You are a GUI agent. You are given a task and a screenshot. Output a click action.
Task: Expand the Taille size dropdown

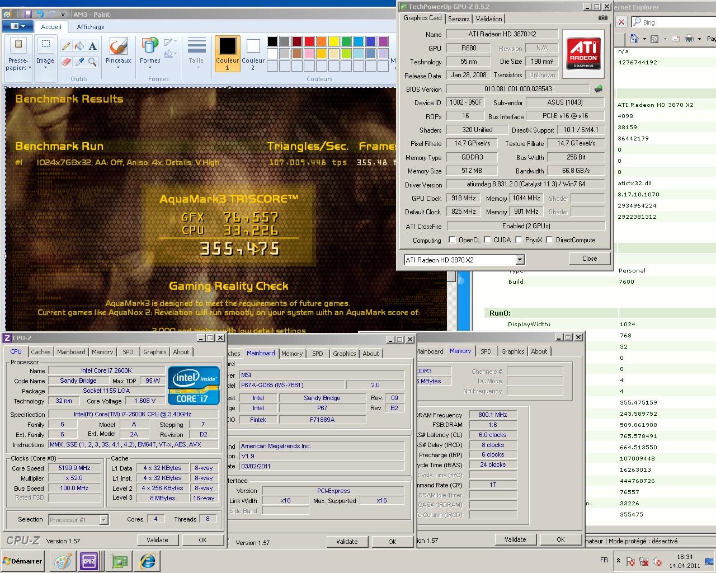(x=196, y=68)
